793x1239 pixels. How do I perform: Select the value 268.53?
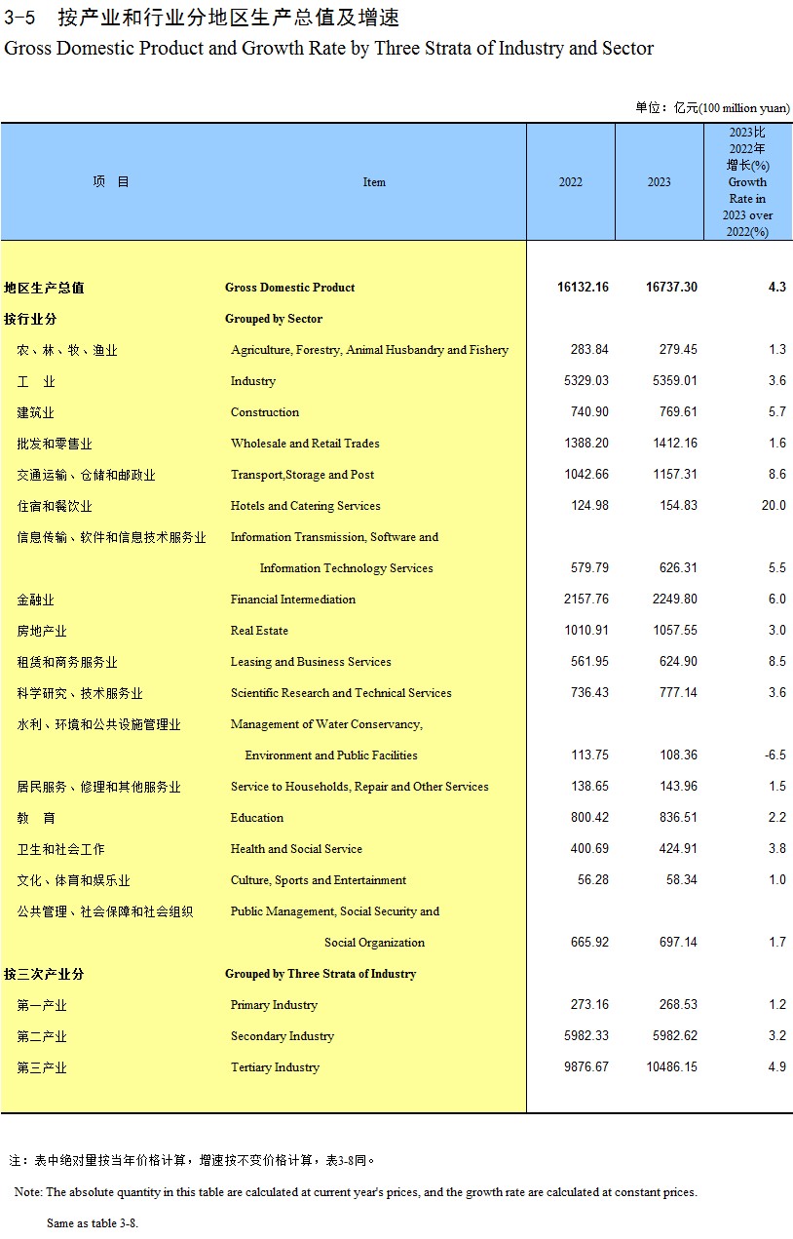[678, 1005]
